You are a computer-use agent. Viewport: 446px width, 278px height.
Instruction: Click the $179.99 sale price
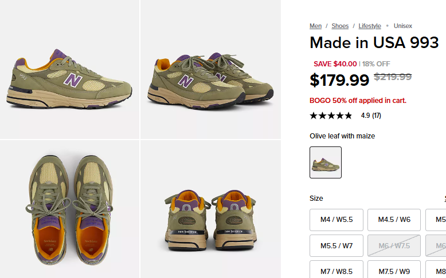coord(339,80)
